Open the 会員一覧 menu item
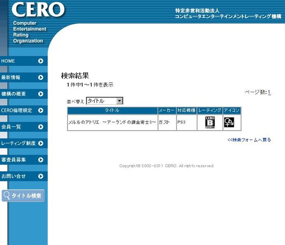This screenshot has height=245, width=285. pos(24,127)
